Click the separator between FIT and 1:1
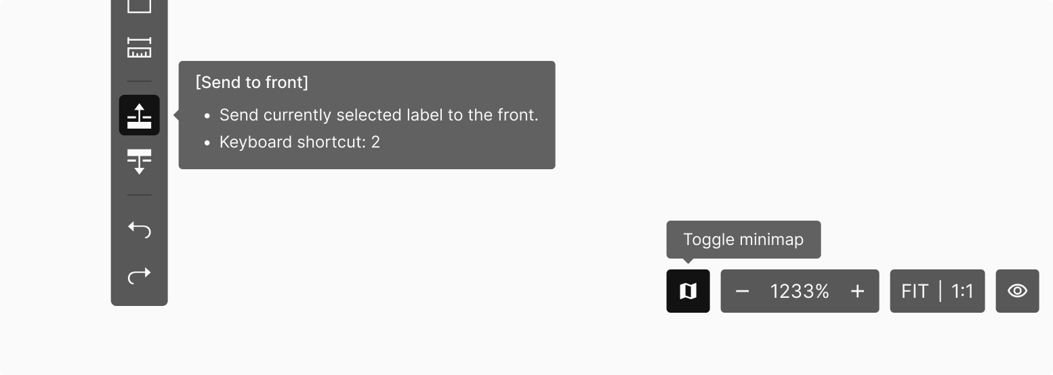This screenshot has height=375, width=1053. [x=941, y=291]
